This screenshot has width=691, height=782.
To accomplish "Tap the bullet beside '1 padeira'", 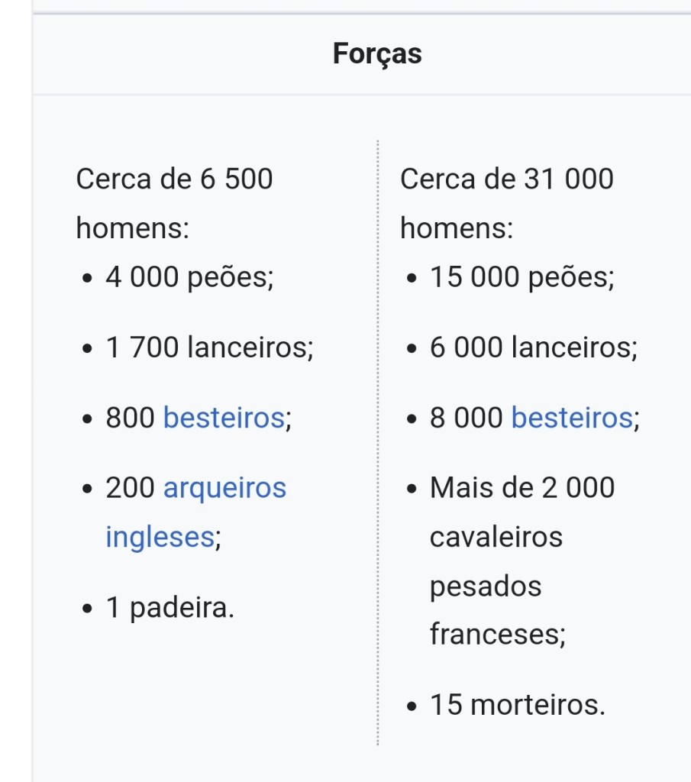I will click(x=88, y=609).
